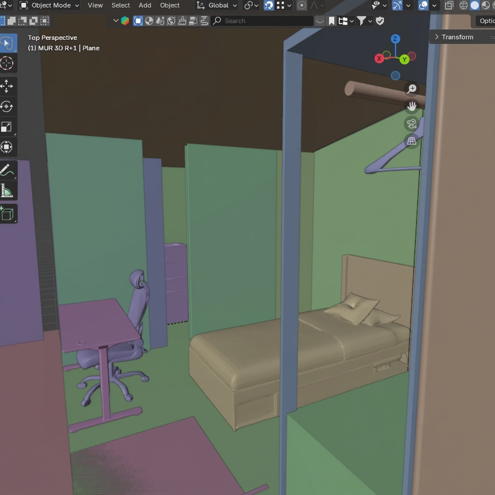Click the Options button

[486, 21]
